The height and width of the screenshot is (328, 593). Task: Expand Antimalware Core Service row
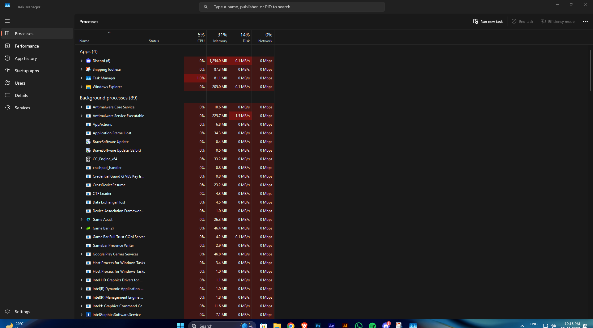pyautogui.click(x=81, y=107)
